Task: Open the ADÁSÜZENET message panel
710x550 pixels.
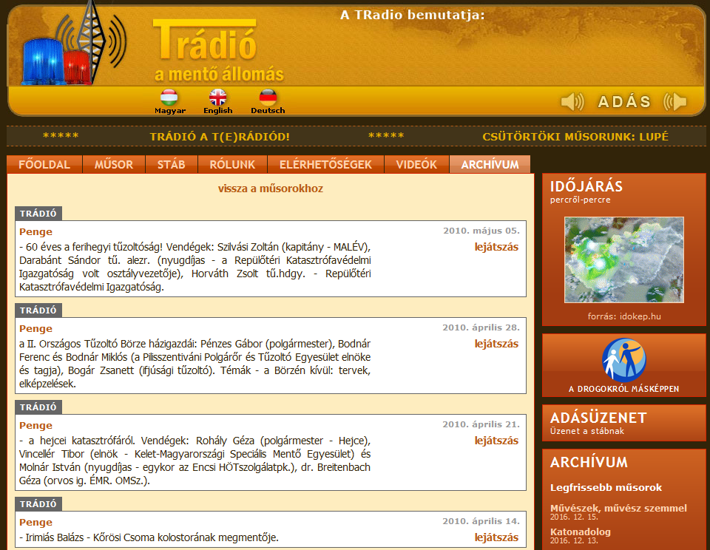Action: click(x=624, y=423)
